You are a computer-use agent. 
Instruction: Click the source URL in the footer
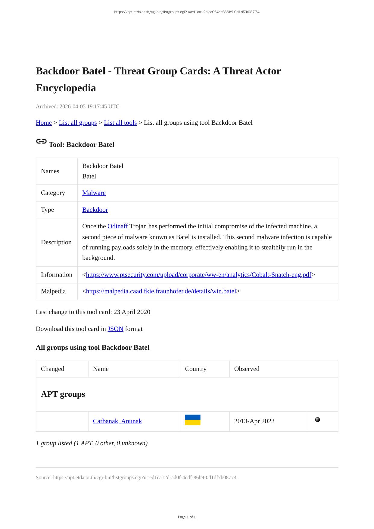(x=145, y=477)
